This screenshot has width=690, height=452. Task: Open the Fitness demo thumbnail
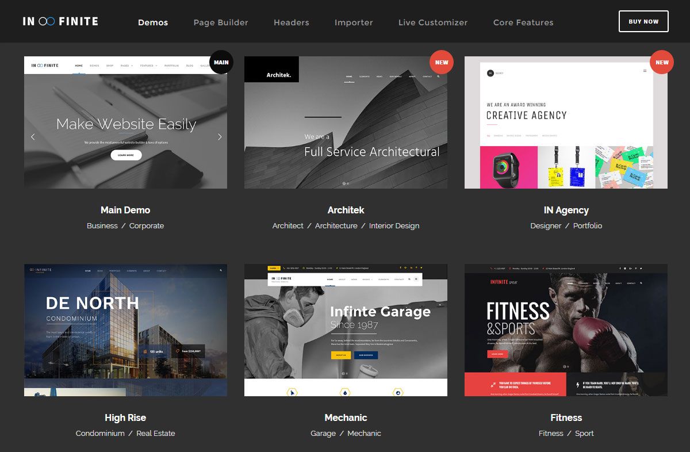pos(566,330)
